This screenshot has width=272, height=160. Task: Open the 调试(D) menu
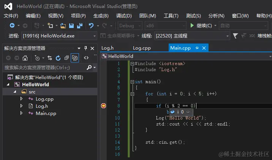(124, 16)
